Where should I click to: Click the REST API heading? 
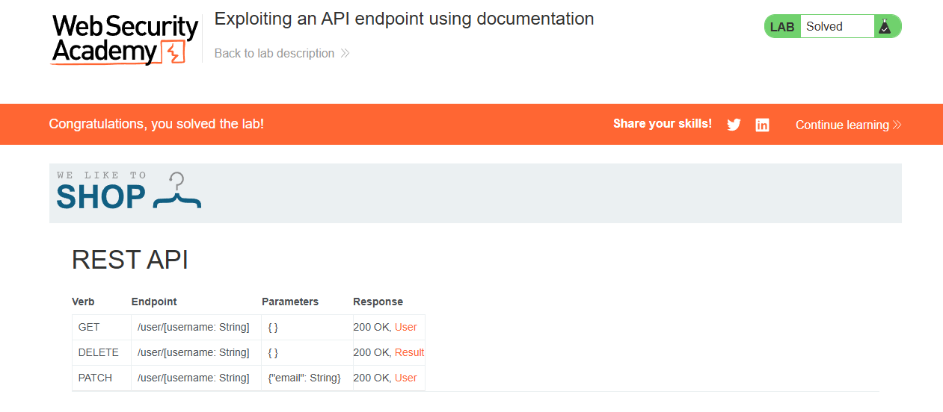click(130, 260)
